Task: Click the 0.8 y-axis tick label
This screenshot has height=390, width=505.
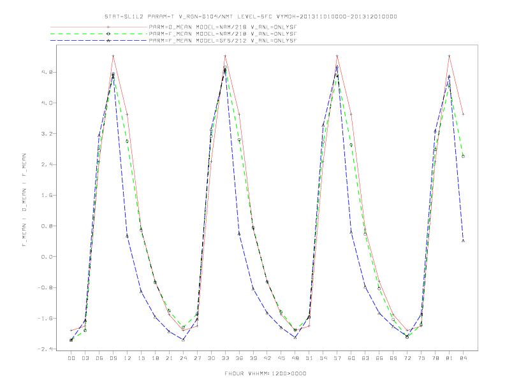Action: (47, 226)
